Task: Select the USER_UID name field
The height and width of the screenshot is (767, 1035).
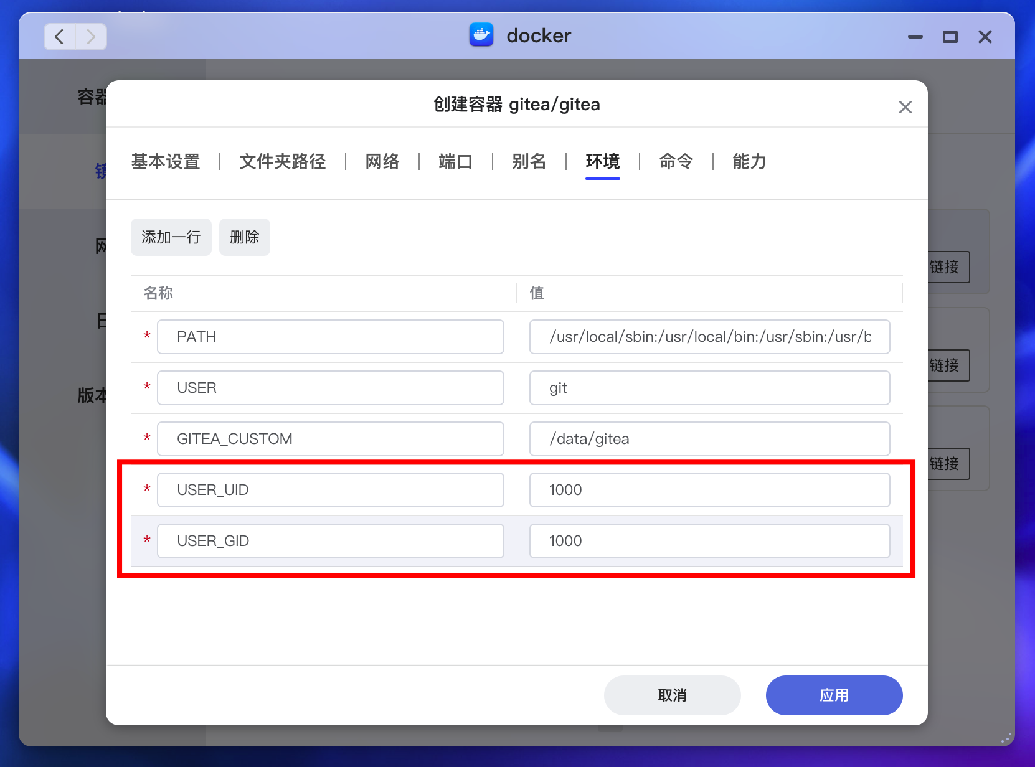Action: pyautogui.click(x=331, y=490)
